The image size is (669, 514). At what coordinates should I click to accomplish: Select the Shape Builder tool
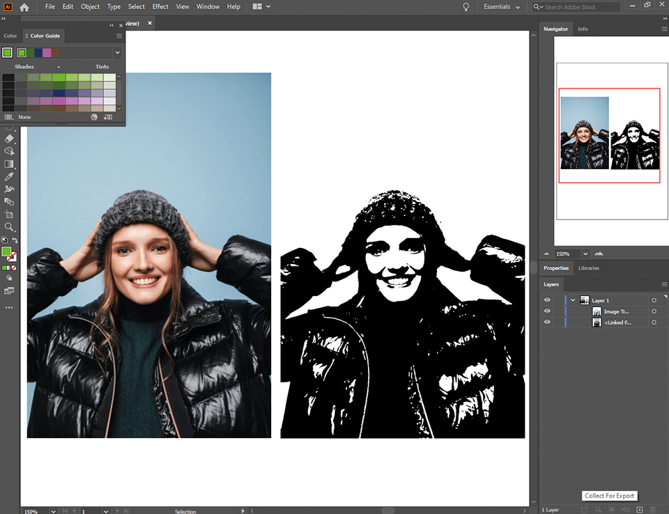tap(9, 151)
